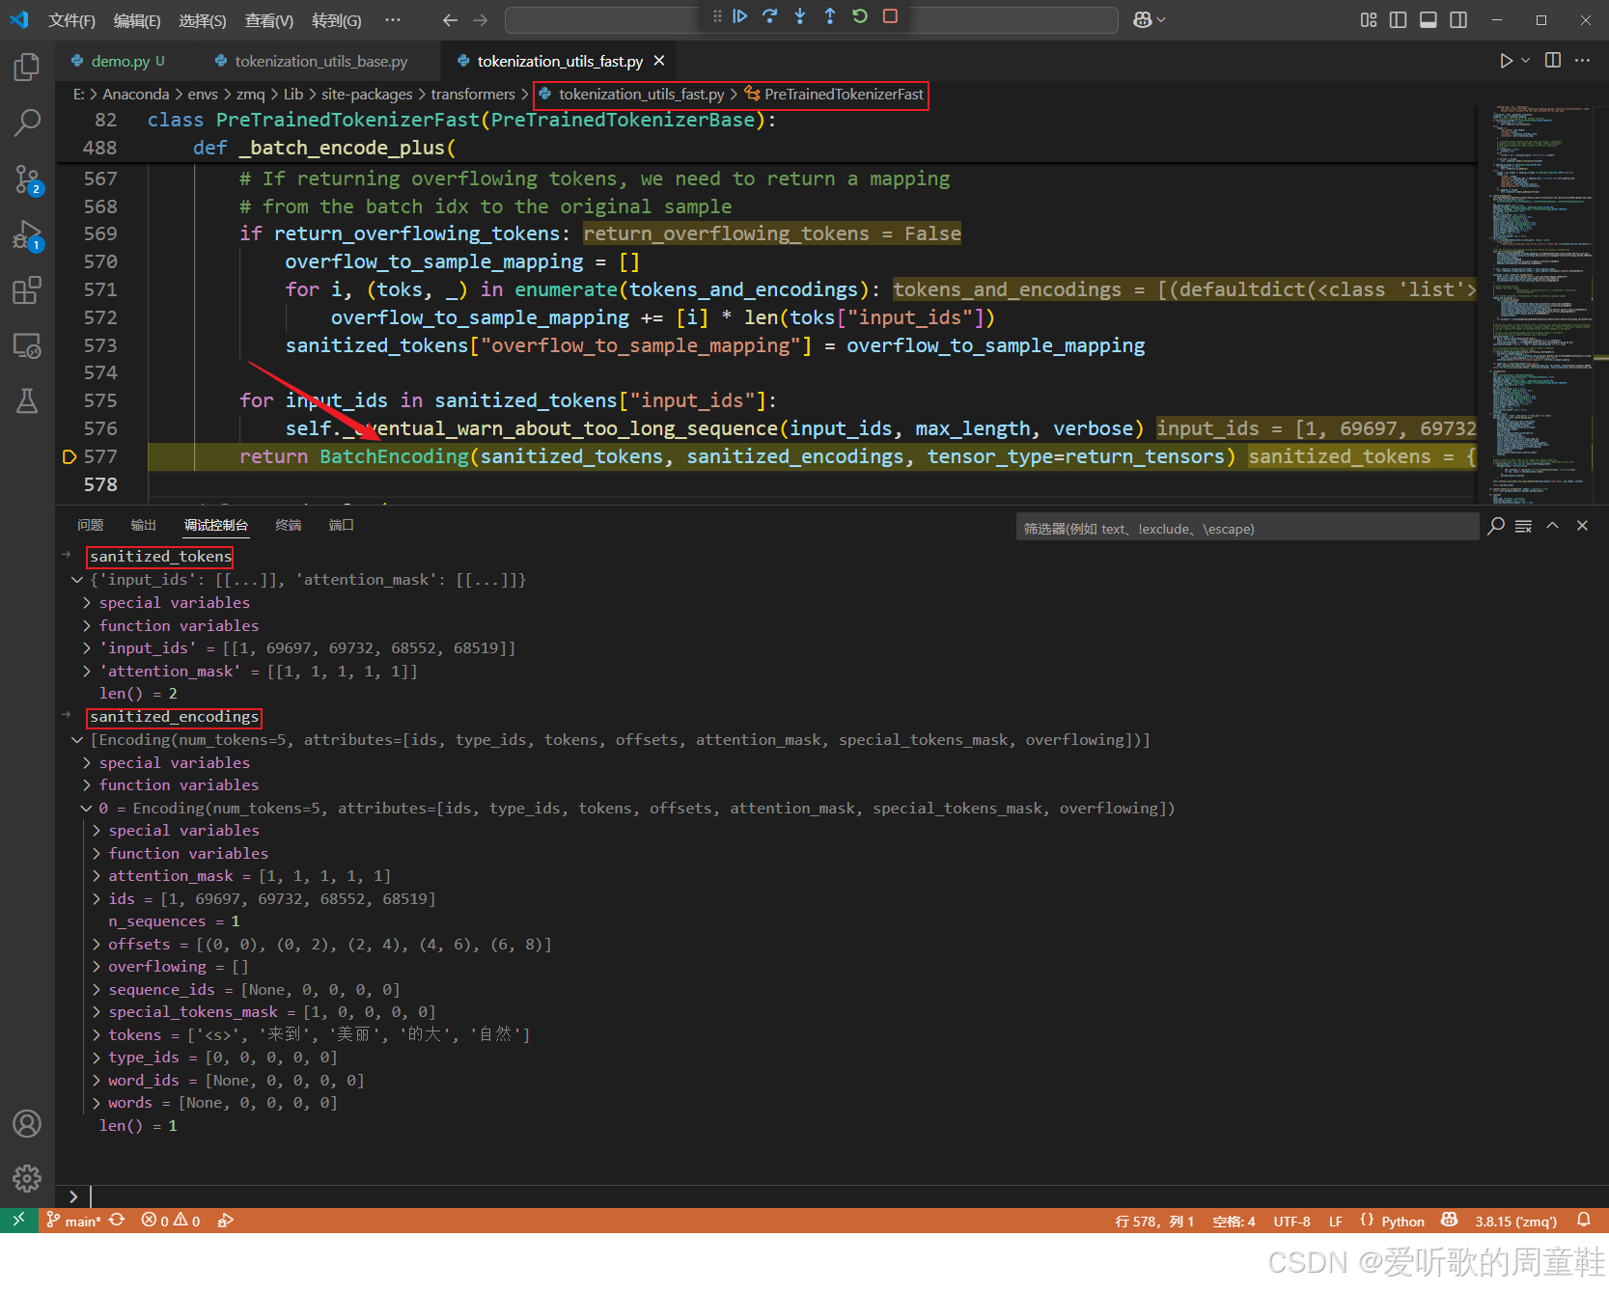Open the Remote Explorer view
The image size is (1609, 1291).
[27, 345]
